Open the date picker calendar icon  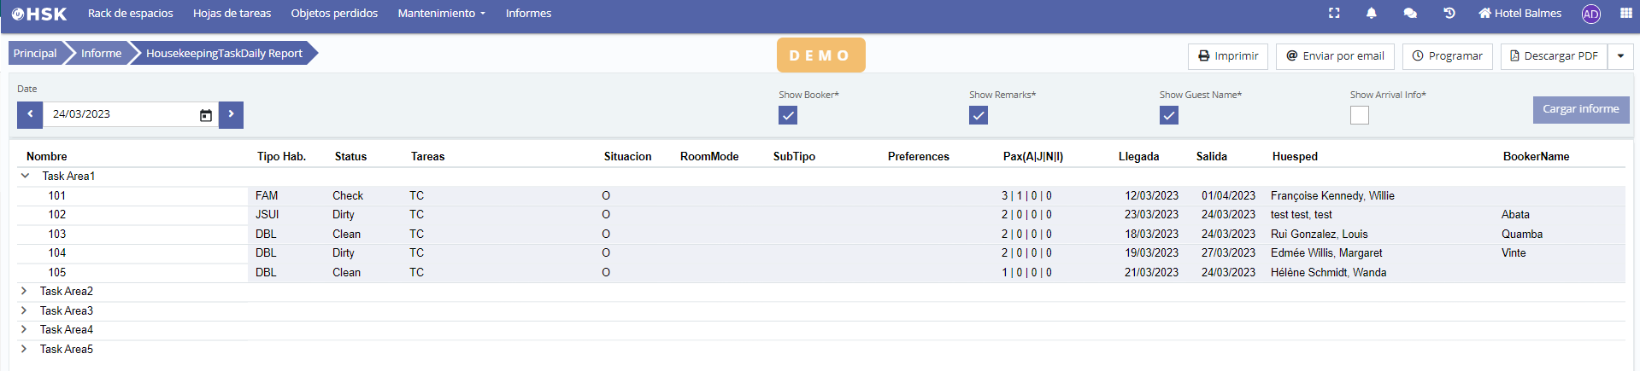click(206, 115)
